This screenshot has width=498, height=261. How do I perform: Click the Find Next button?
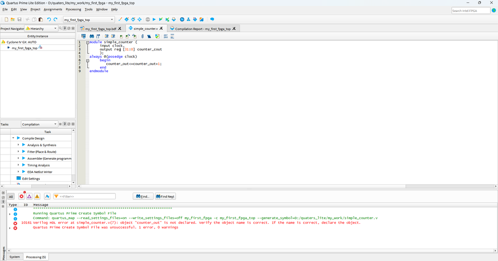[x=165, y=196]
